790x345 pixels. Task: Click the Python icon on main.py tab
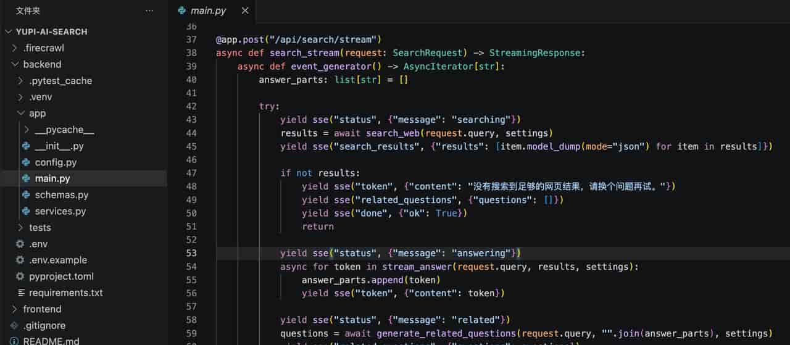[181, 10]
